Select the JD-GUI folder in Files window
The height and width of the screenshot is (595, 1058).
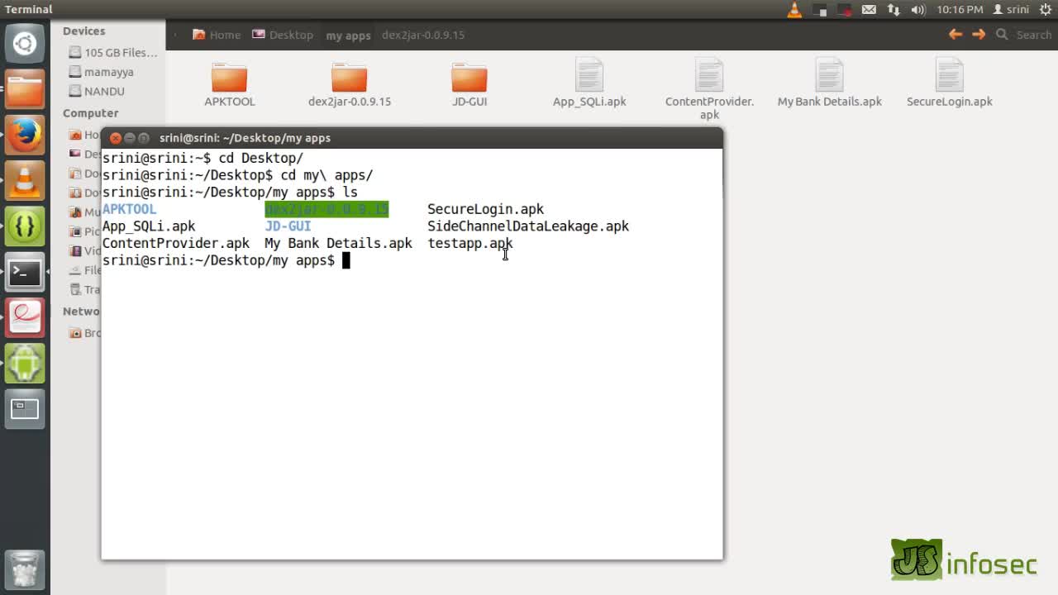pyautogui.click(x=469, y=84)
